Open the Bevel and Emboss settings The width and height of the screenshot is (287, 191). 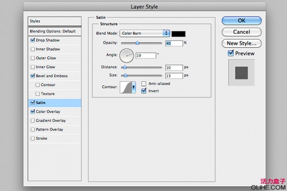coord(52,76)
